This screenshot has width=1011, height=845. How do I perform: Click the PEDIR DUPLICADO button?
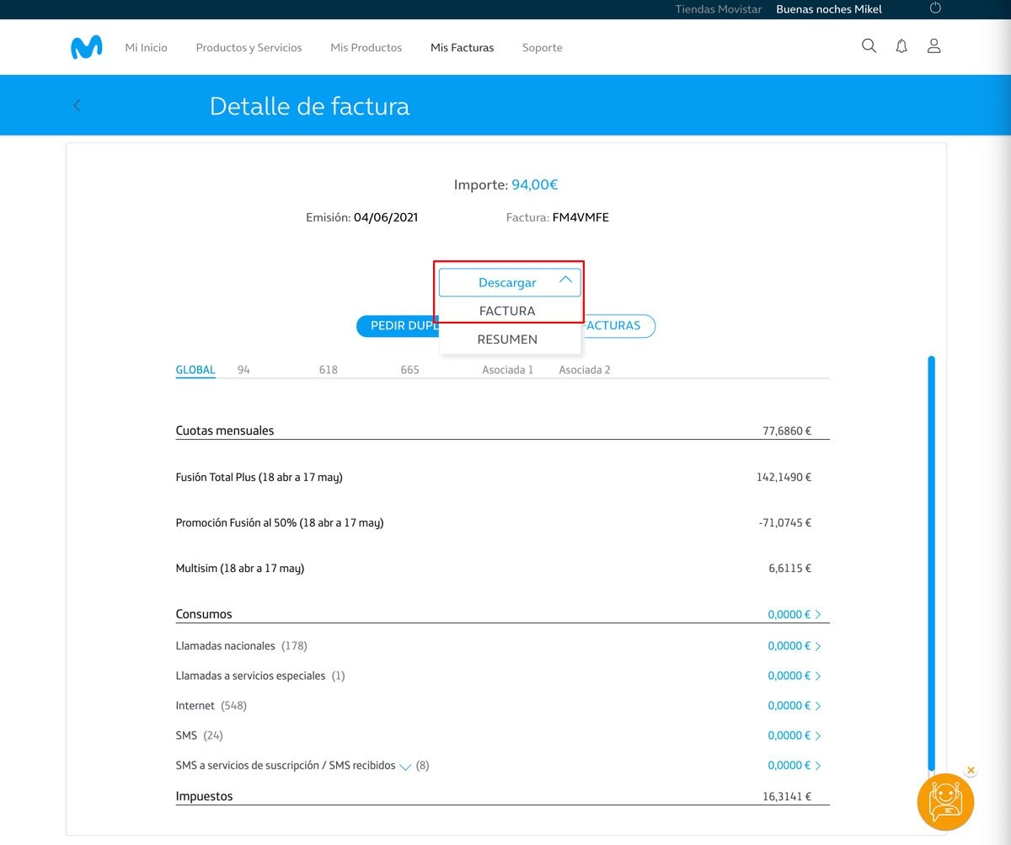pos(398,326)
